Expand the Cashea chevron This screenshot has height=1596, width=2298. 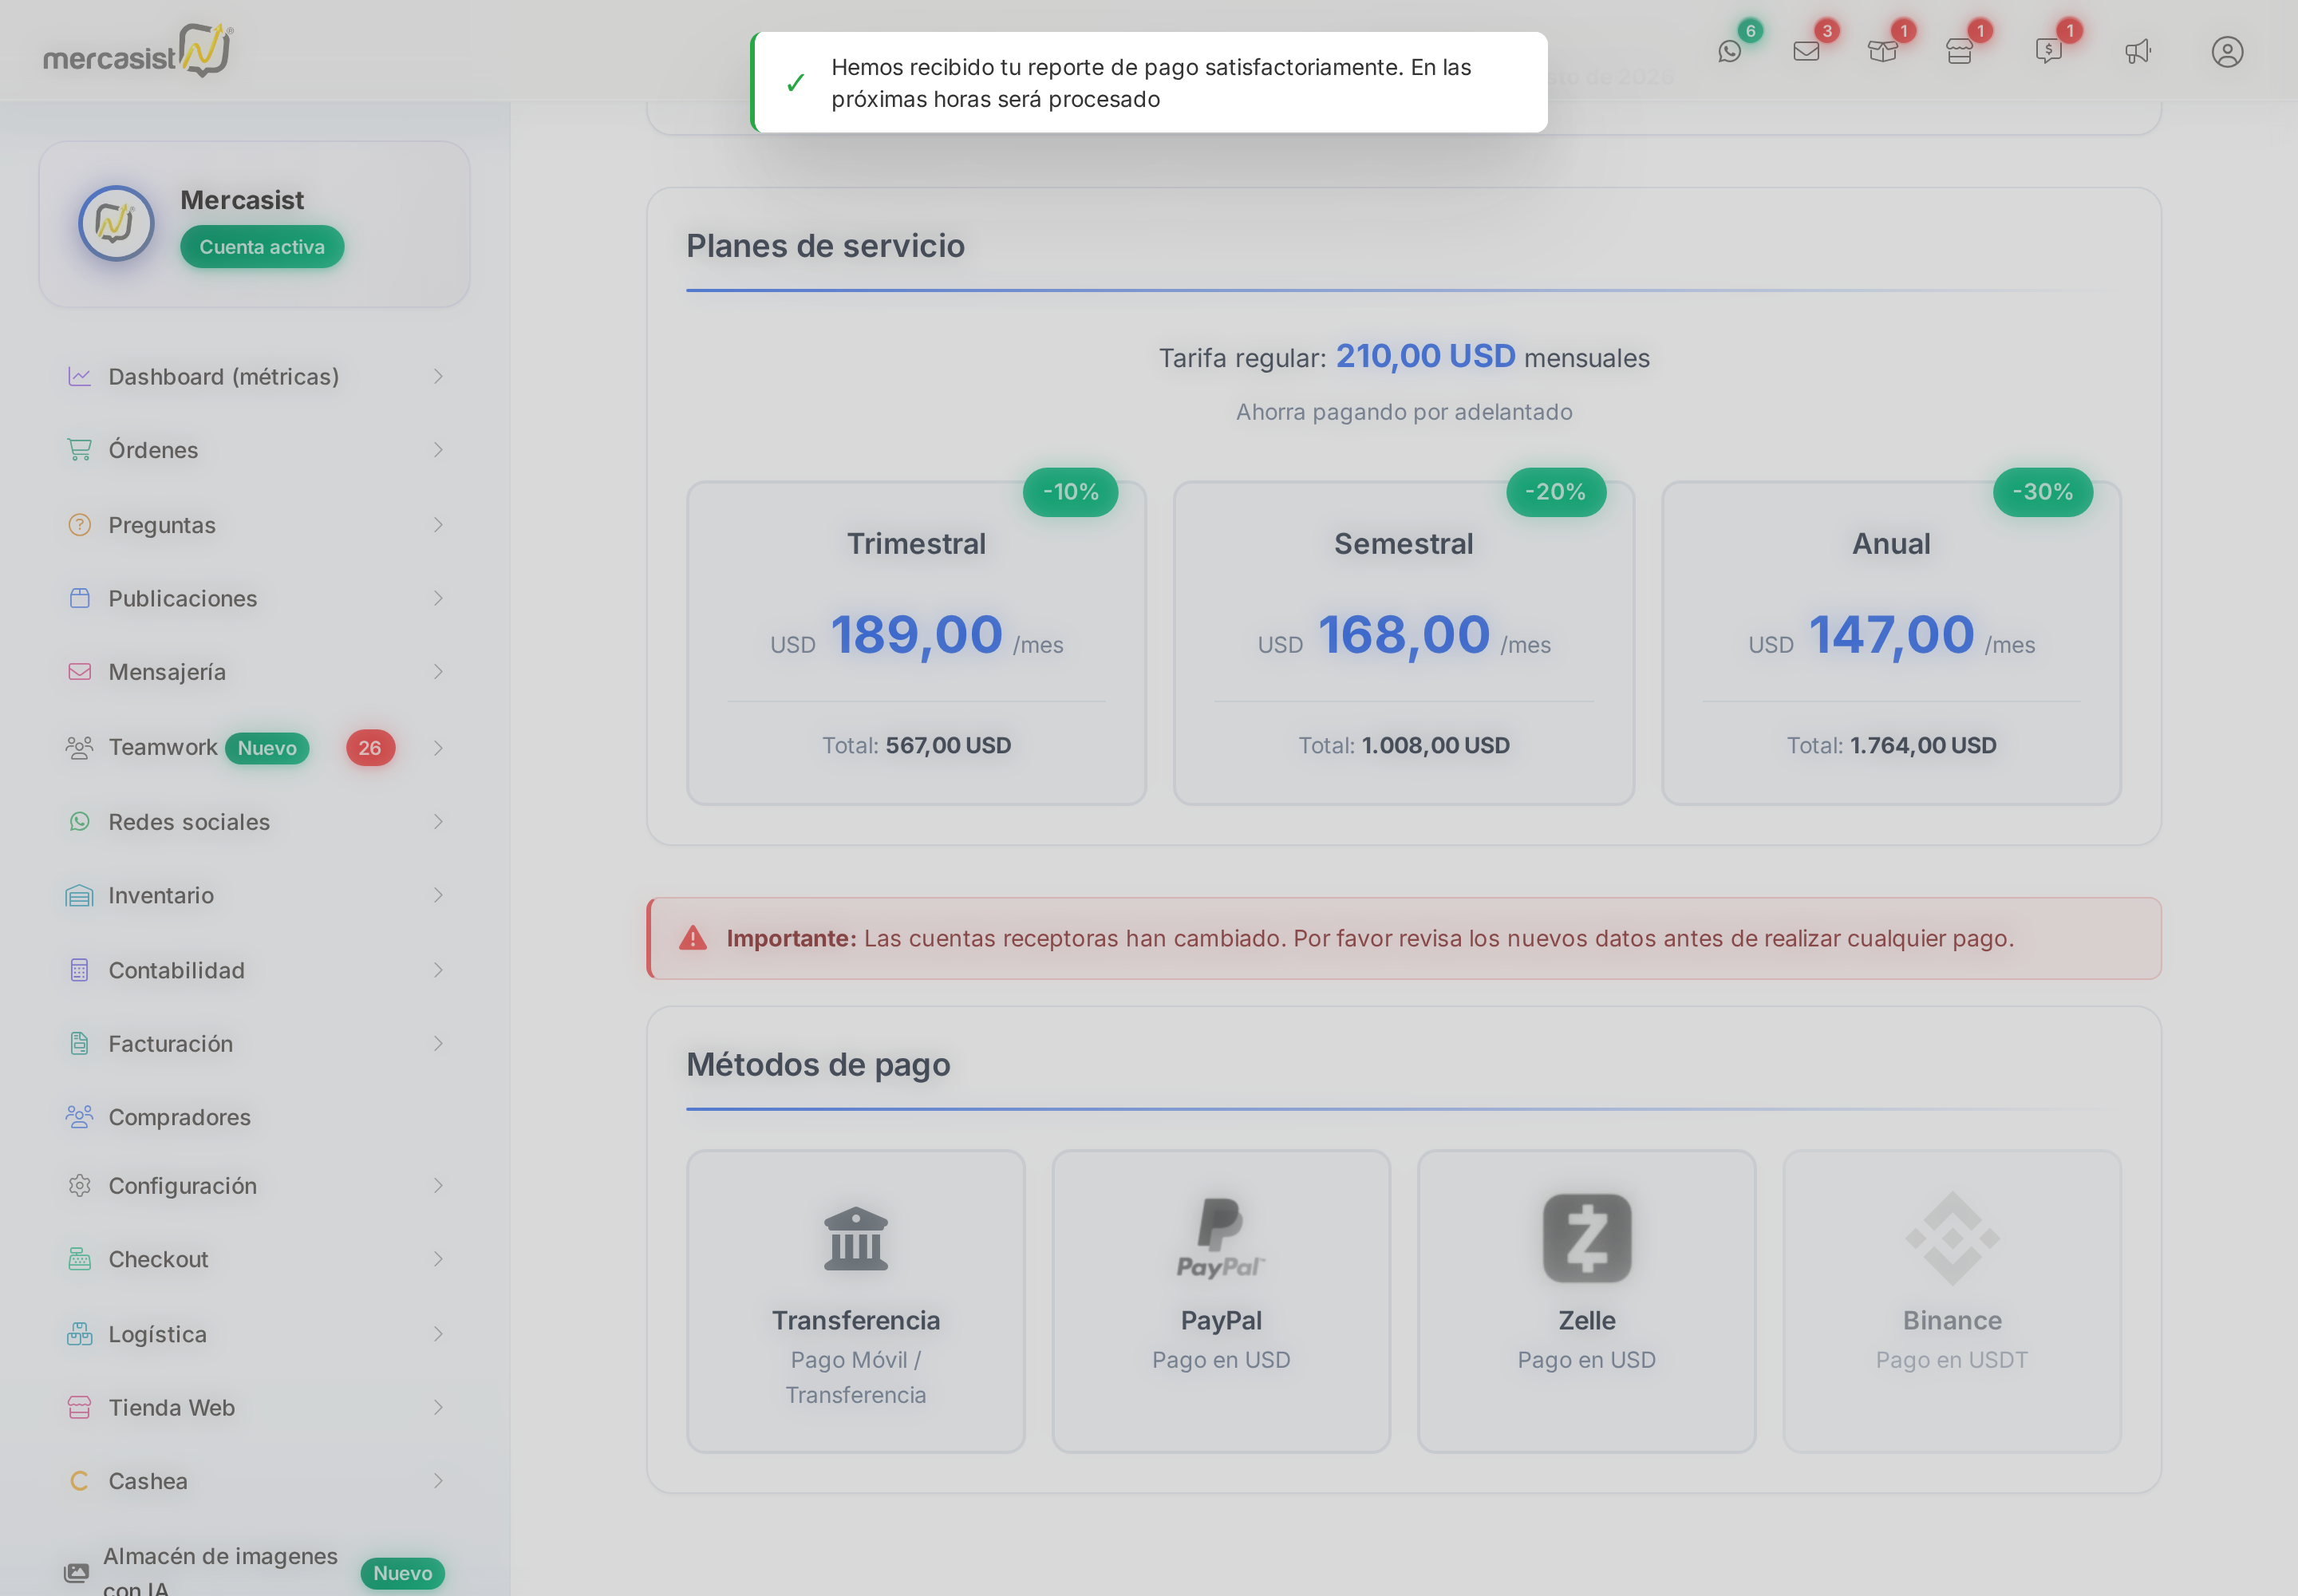click(438, 1481)
